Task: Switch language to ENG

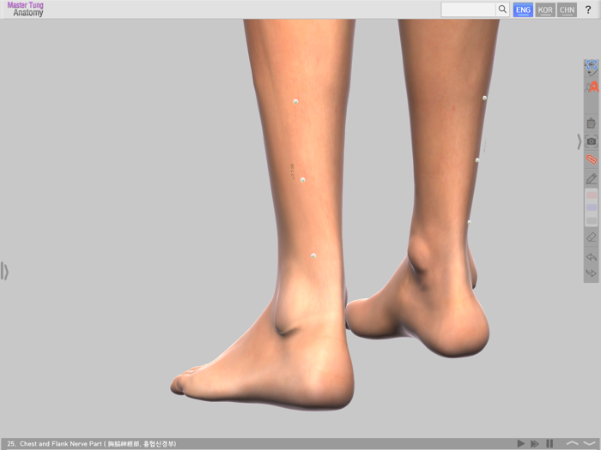Action: click(x=523, y=10)
